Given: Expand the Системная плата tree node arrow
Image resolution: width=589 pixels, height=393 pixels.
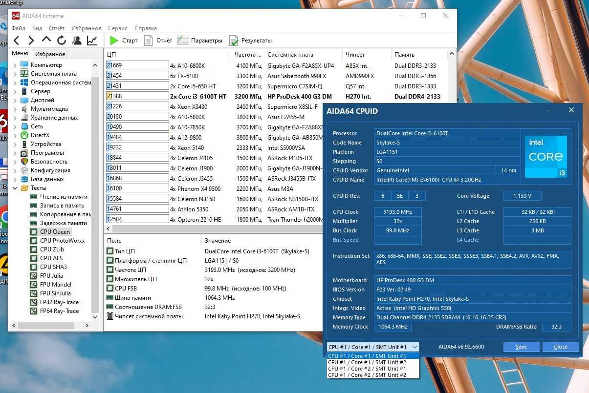Looking at the screenshot, I should point(15,74).
